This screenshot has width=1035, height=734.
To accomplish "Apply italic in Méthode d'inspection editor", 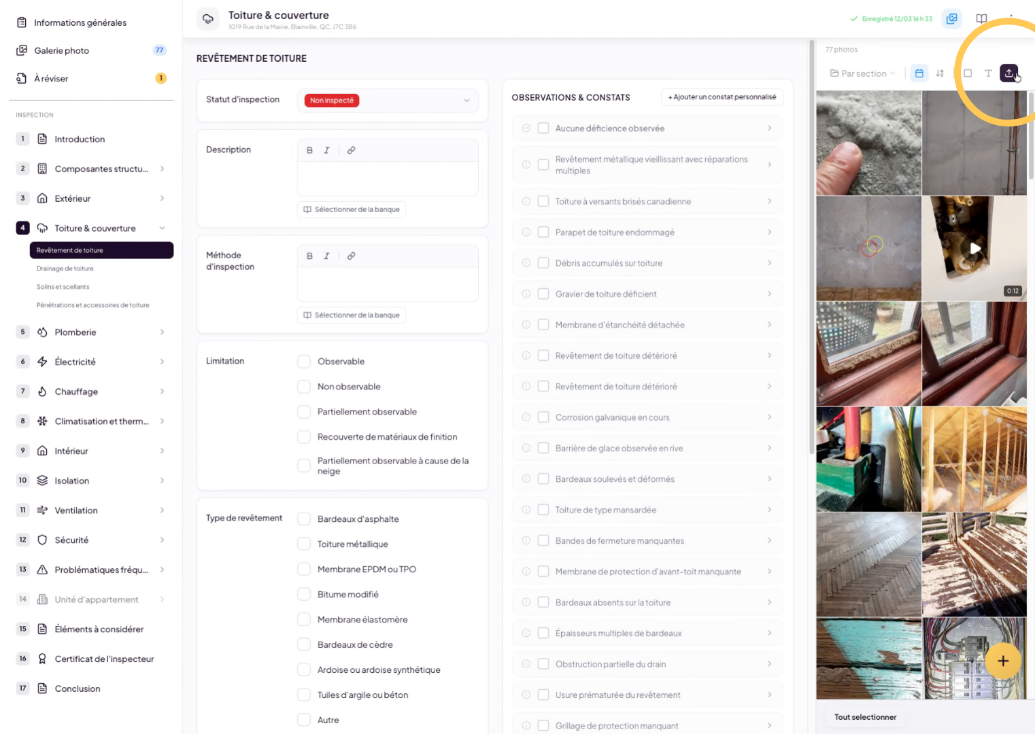I will coord(327,256).
